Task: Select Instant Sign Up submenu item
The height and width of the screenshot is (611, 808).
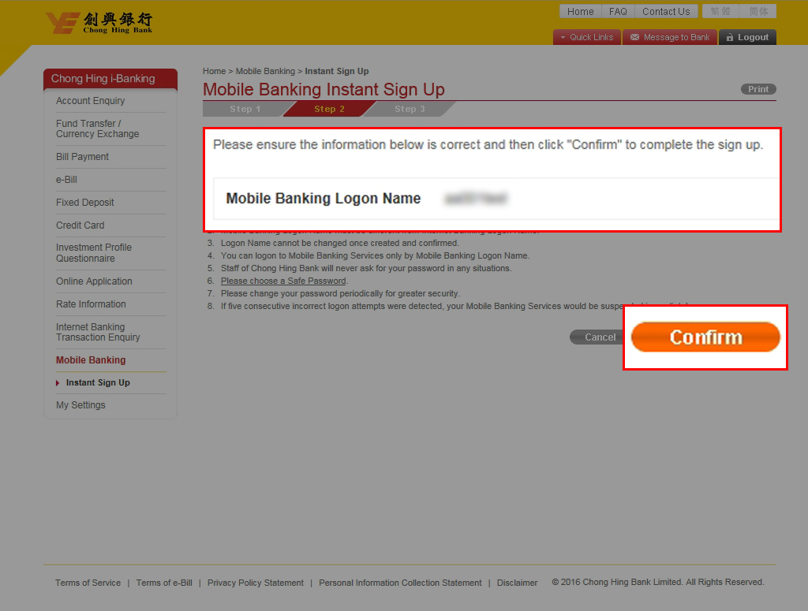Action: [98, 382]
